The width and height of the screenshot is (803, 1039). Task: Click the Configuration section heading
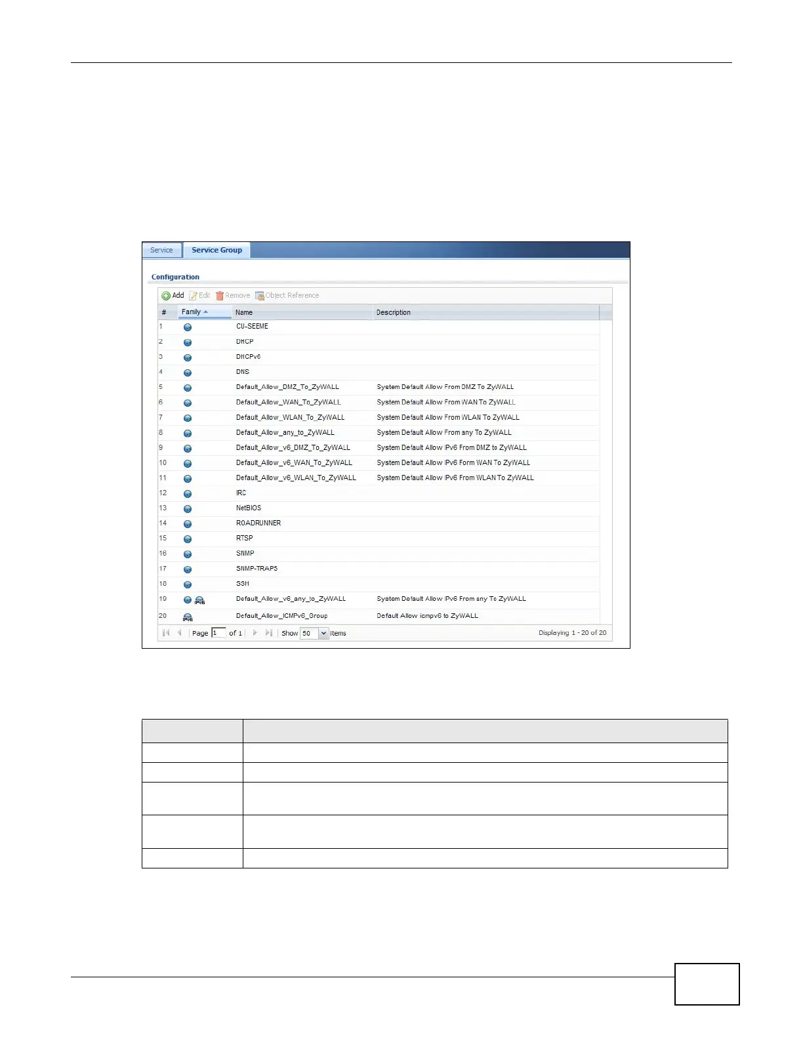[175, 277]
